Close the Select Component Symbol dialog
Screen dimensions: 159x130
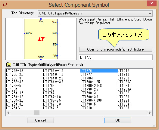click(x=152, y=3)
